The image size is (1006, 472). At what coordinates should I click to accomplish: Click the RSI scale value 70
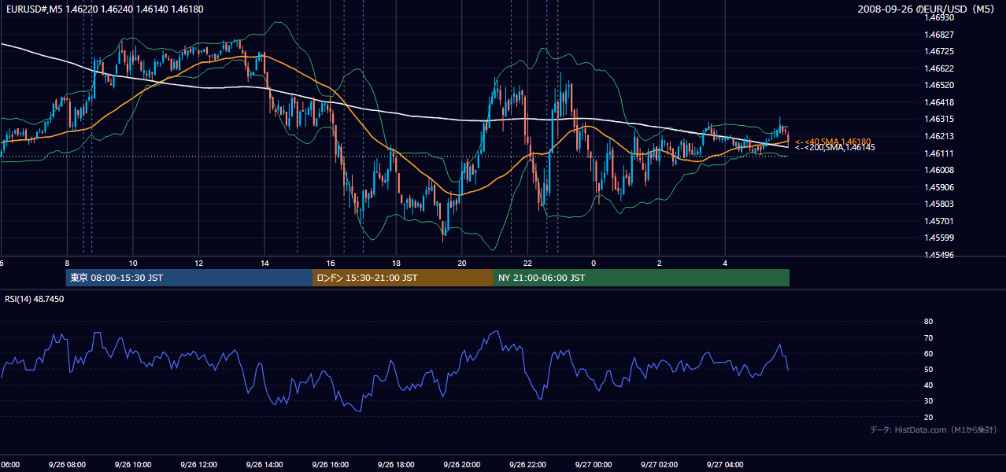coord(928,337)
